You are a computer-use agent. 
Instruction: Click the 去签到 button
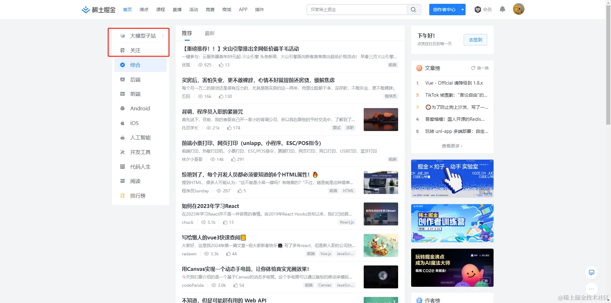pos(475,40)
